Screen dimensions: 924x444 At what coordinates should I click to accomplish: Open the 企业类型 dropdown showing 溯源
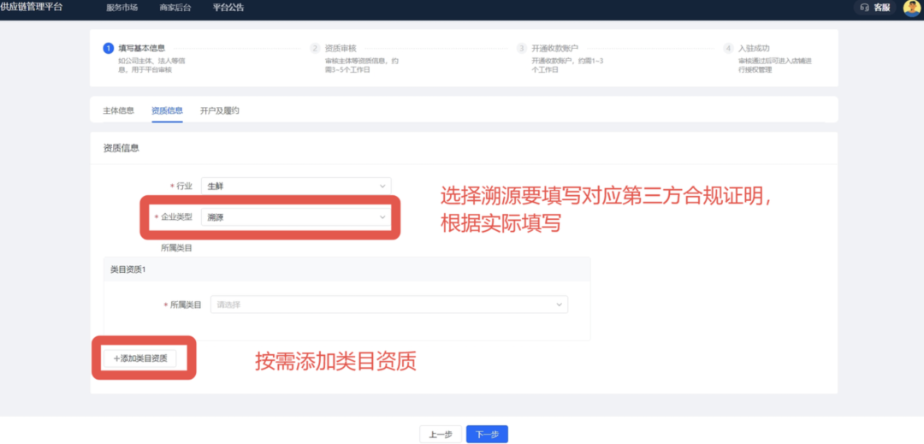(295, 217)
